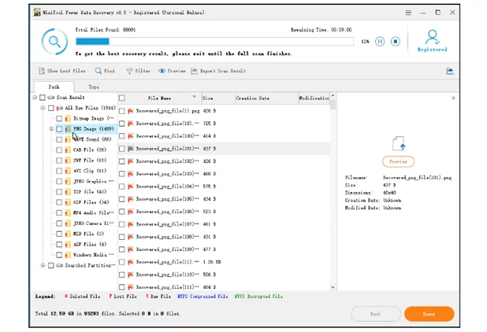Collapse the Scan Result tree node
Image resolution: width=487 pixels, height=332 pixels.
pos(35,98)
